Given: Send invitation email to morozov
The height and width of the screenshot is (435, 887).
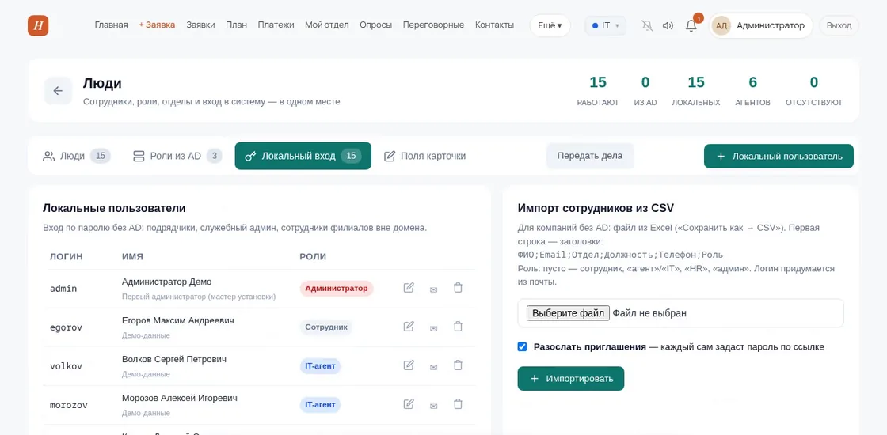Looking at the screenshot, I should 433,406.
